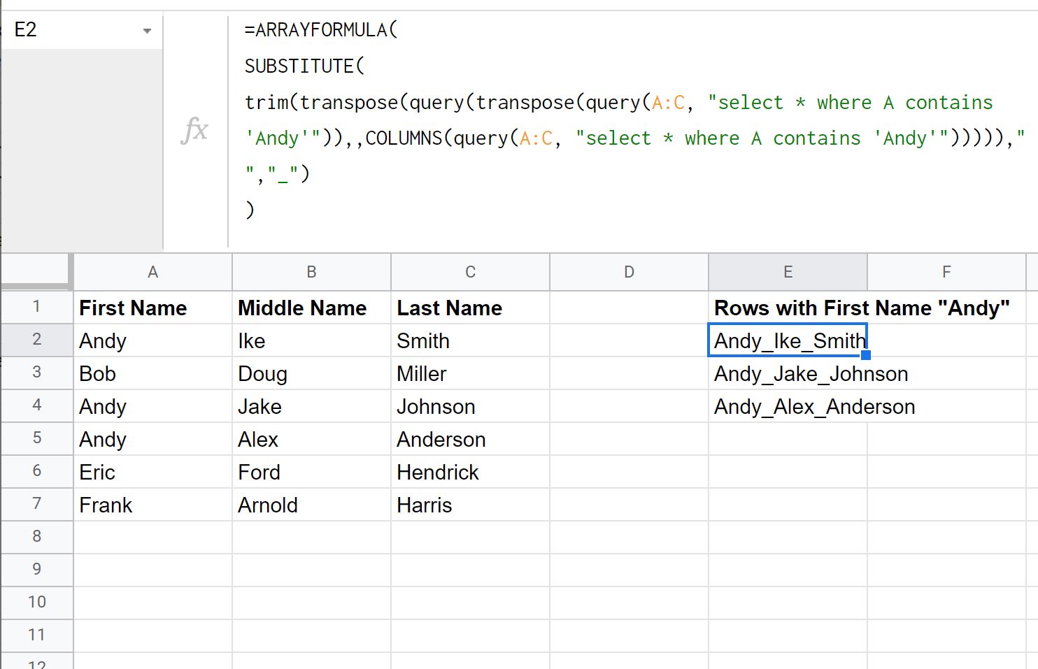Select column C header
Screen dimensions: 1038x669
click(x=470, y=272)
